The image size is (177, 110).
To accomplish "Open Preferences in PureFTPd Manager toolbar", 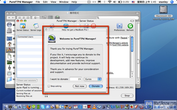I will coord(119,27).
